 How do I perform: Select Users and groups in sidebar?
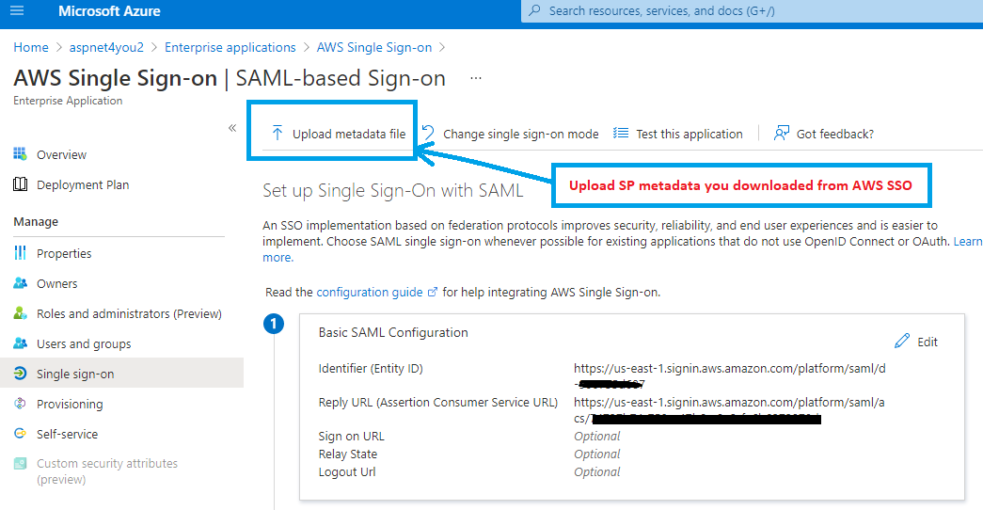(84, 343)
